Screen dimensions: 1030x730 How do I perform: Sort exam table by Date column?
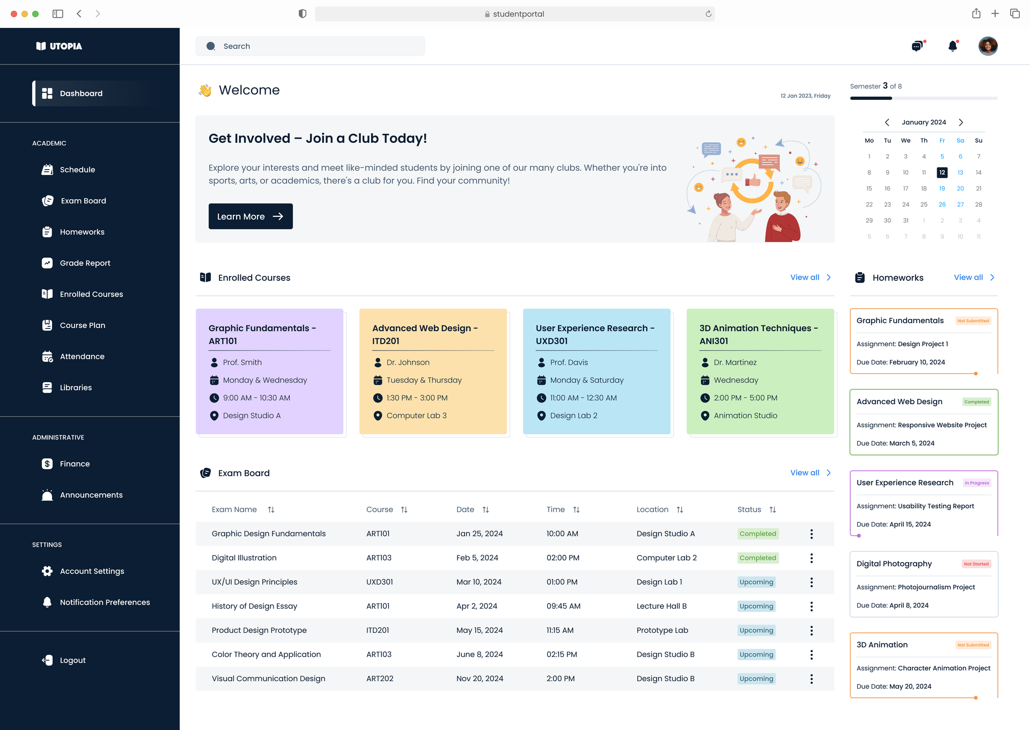click(485, 510)
